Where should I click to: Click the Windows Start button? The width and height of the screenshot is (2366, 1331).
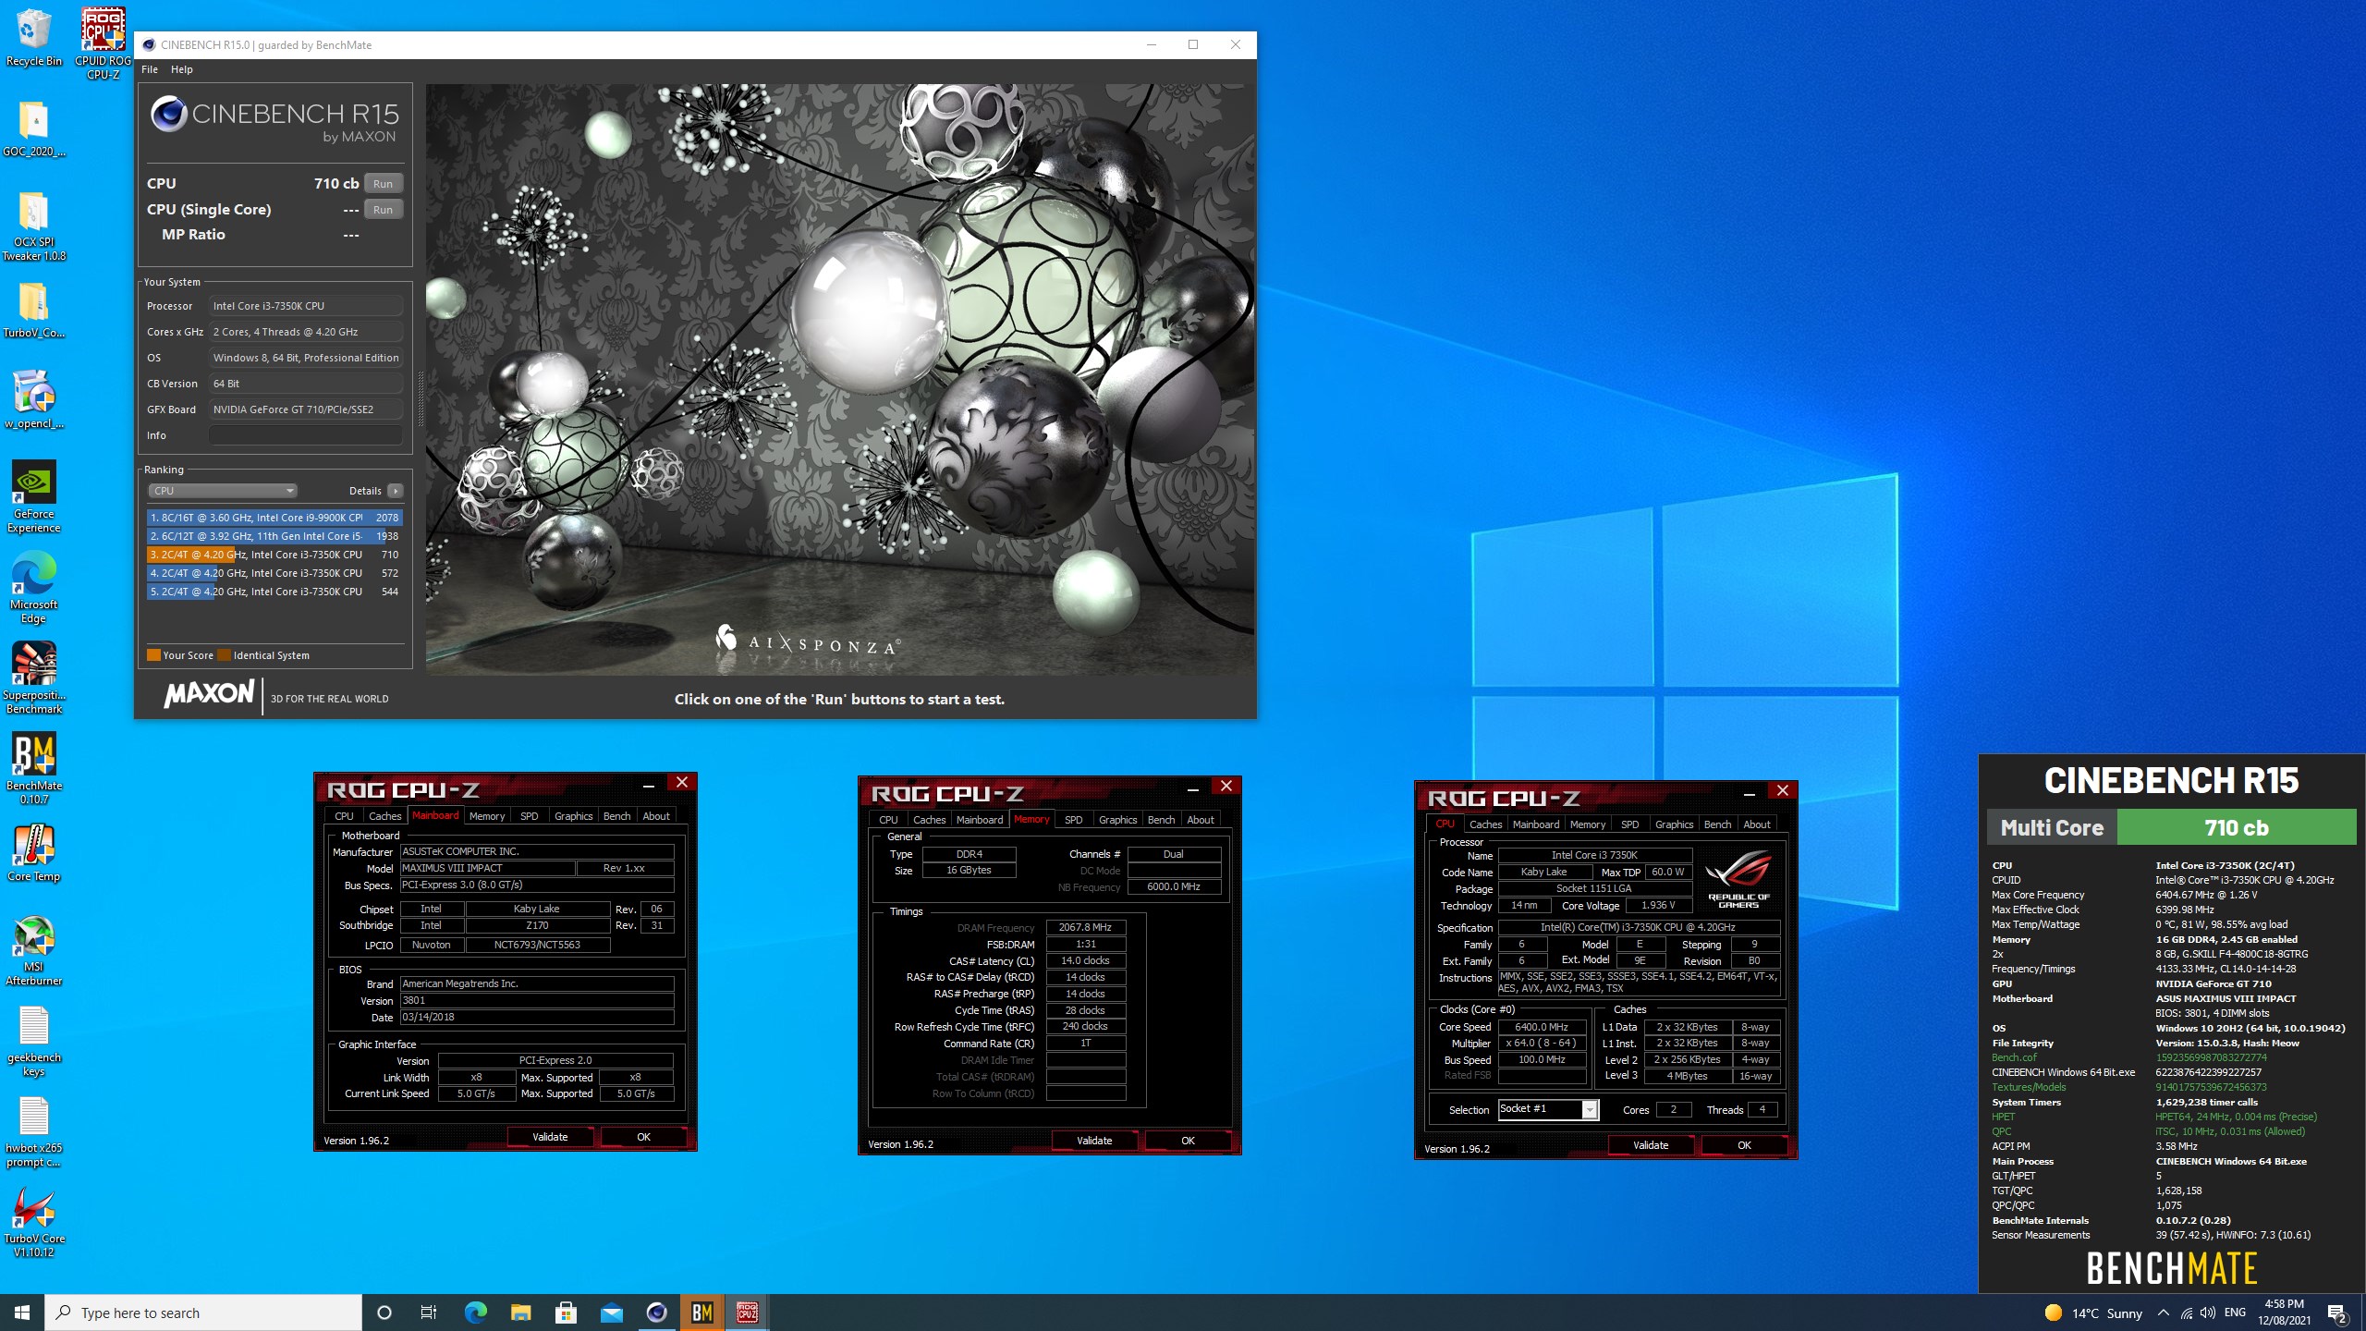tap(22, 1313)
